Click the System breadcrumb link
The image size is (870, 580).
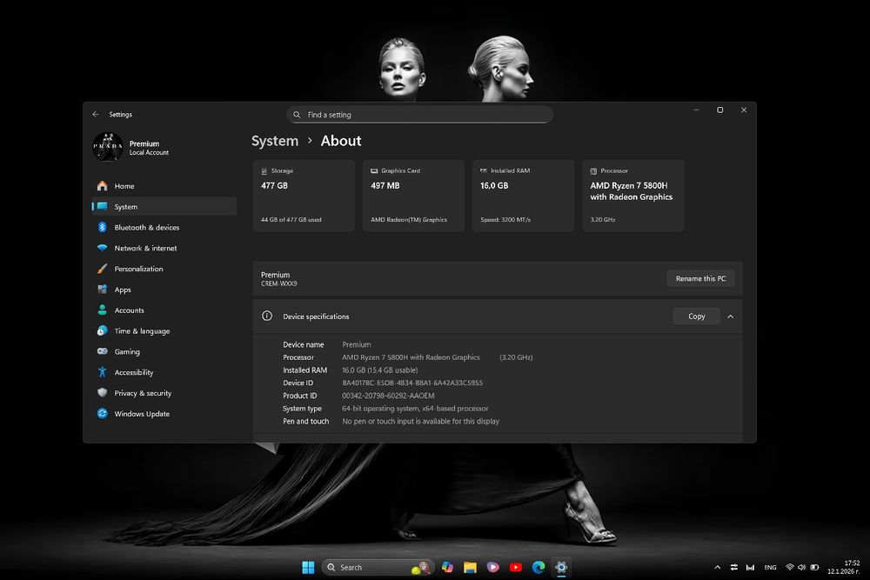(275, 141)
